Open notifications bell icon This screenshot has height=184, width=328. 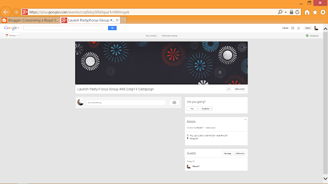(299, 28)
